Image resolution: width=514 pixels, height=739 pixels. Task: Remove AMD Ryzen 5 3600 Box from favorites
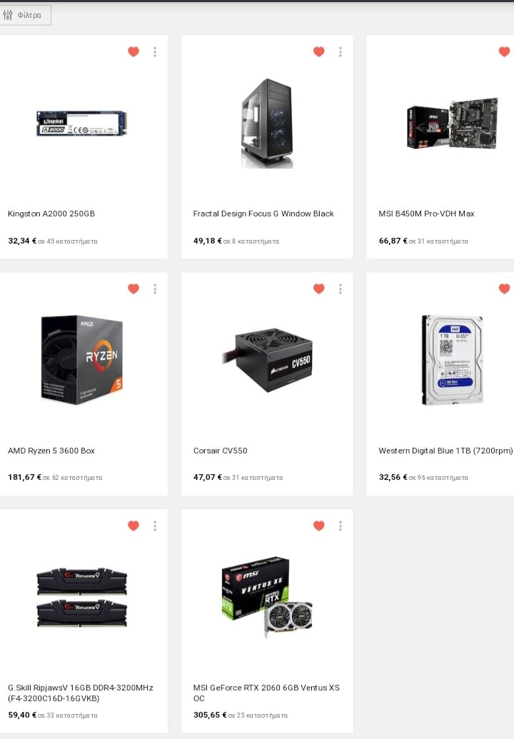pos(133,288)
